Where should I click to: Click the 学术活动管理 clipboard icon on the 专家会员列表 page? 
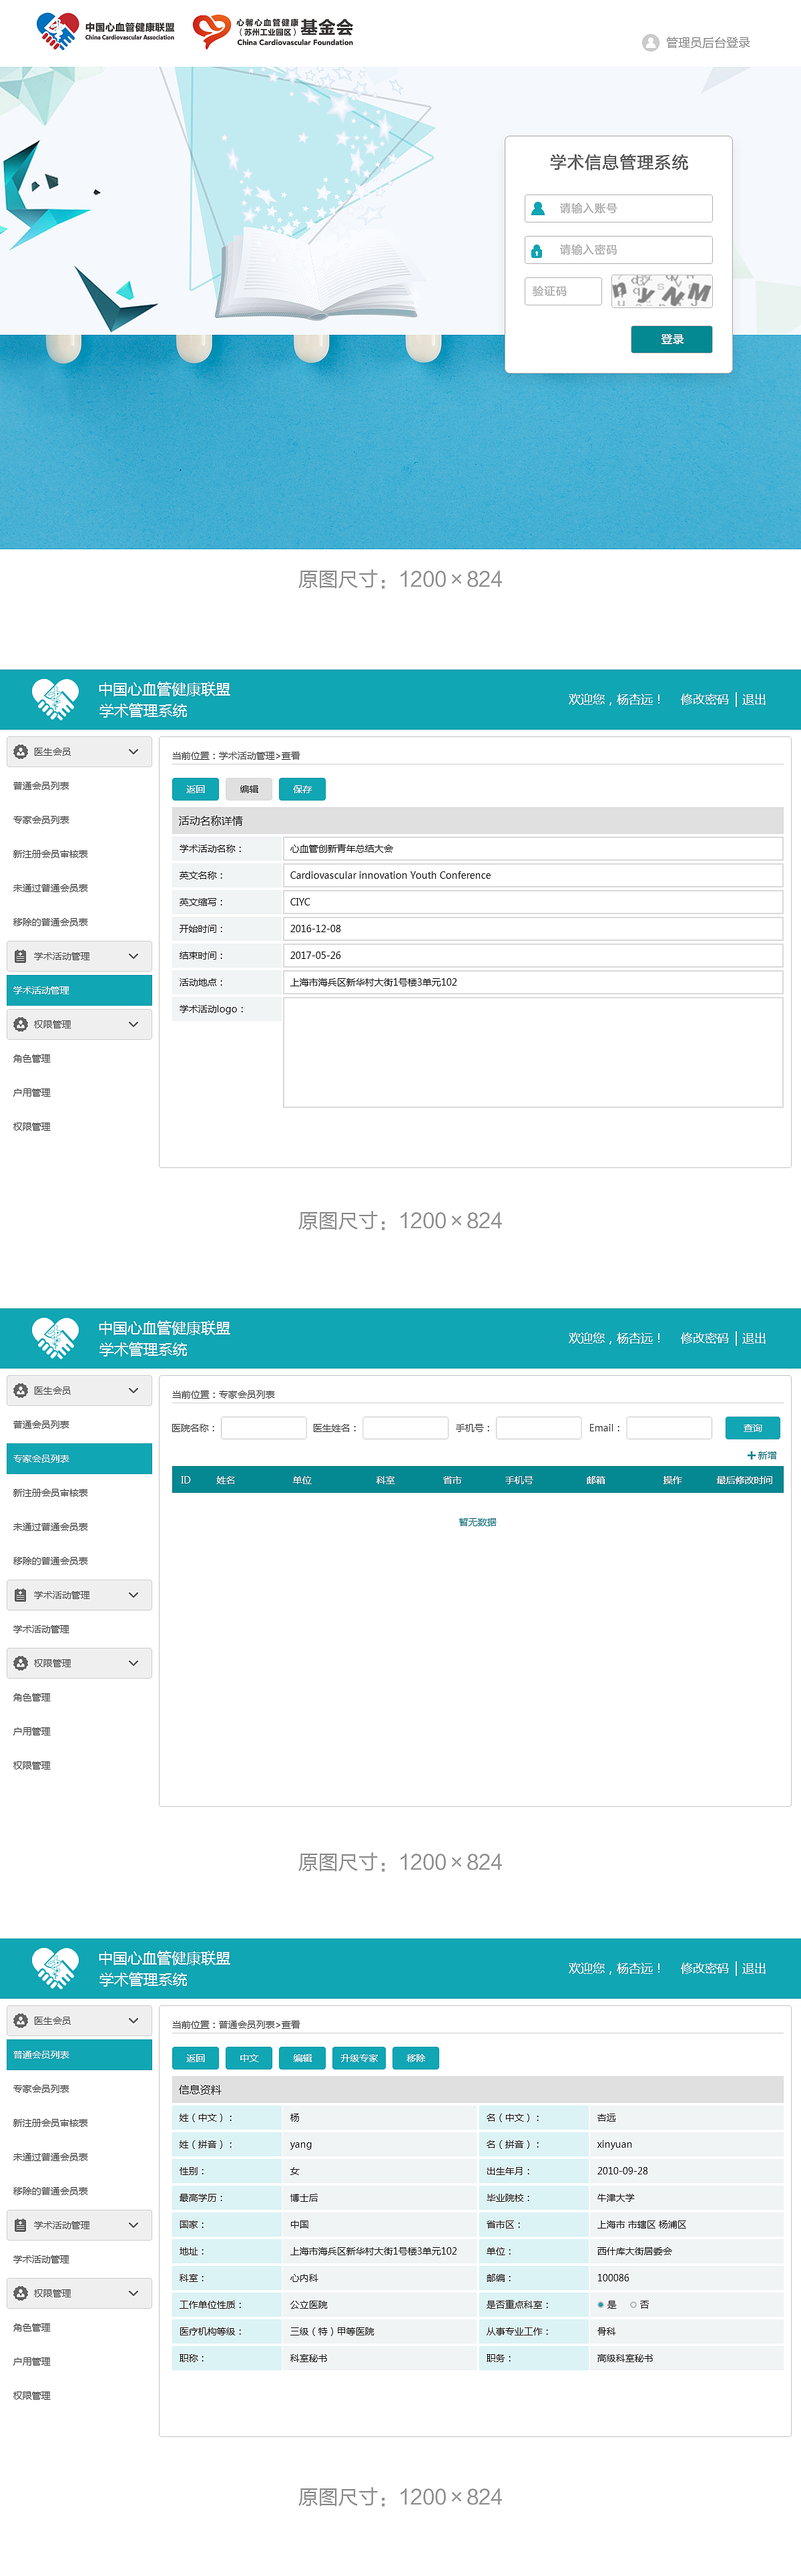pyautogui.click(x=20, y=1595)
